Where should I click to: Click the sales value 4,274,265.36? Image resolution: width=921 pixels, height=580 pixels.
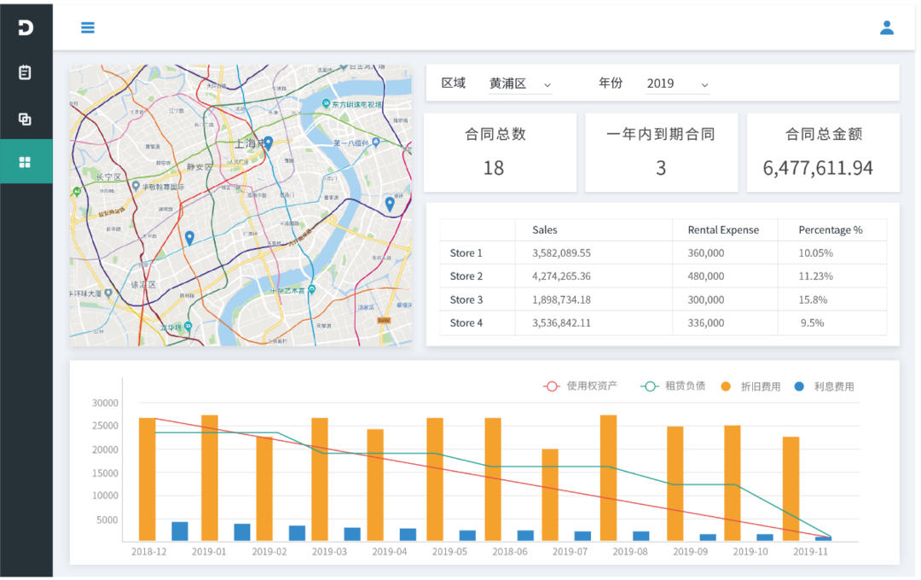point(561,276)
